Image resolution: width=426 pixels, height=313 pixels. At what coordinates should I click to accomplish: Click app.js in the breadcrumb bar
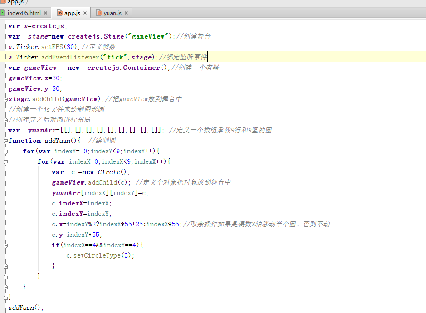tap(15, 2)
